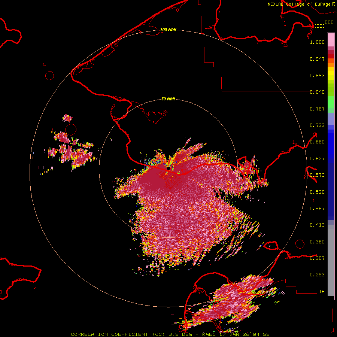Click the black radar site dot at center
This screenshot has height=337, width=337.
coord(168,168)
